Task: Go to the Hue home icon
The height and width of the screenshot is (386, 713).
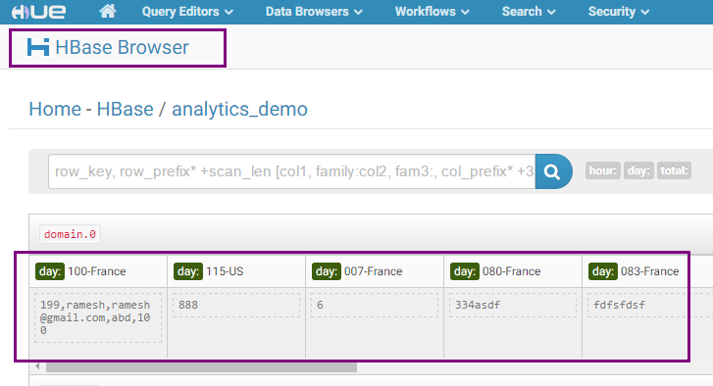Action: pyautogui.click(x=108, y=11)
